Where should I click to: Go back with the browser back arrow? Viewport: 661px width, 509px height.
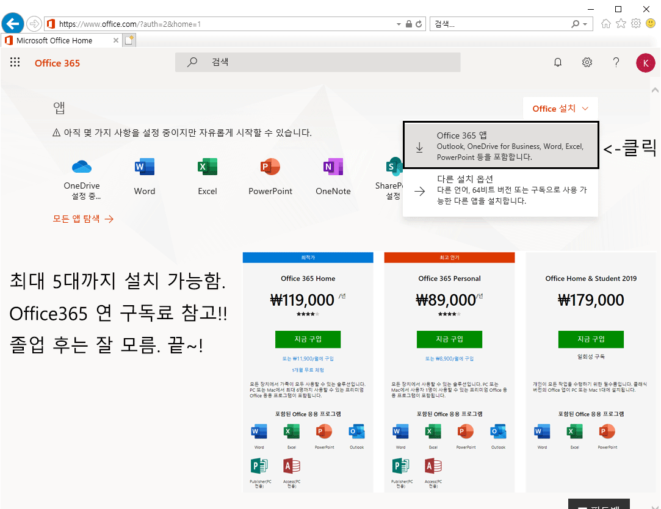[x=13, y=24]
